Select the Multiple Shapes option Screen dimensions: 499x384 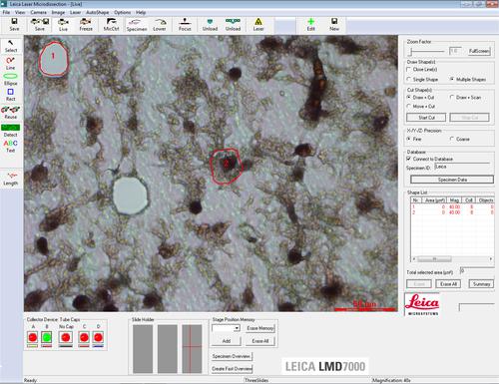tap(452, 79)
